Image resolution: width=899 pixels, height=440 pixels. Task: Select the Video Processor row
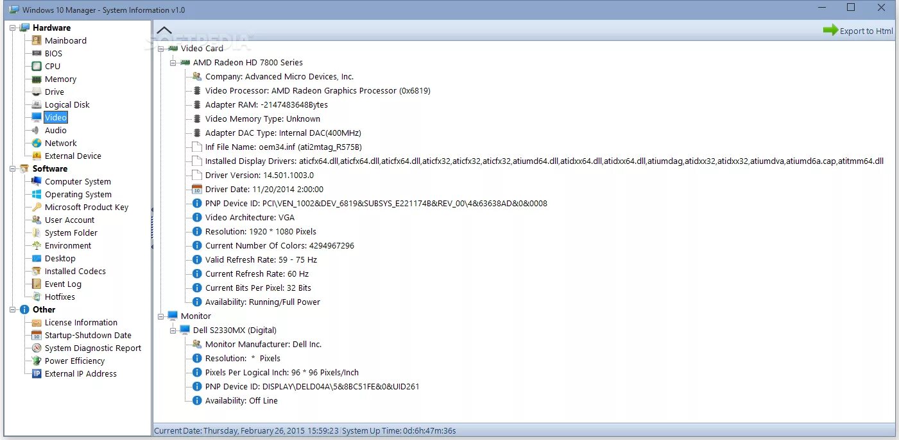point(318,90)
